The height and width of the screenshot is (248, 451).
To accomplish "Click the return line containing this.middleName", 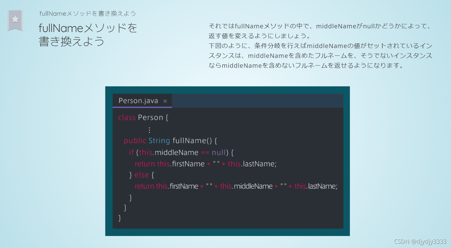I will click(236, 186).
